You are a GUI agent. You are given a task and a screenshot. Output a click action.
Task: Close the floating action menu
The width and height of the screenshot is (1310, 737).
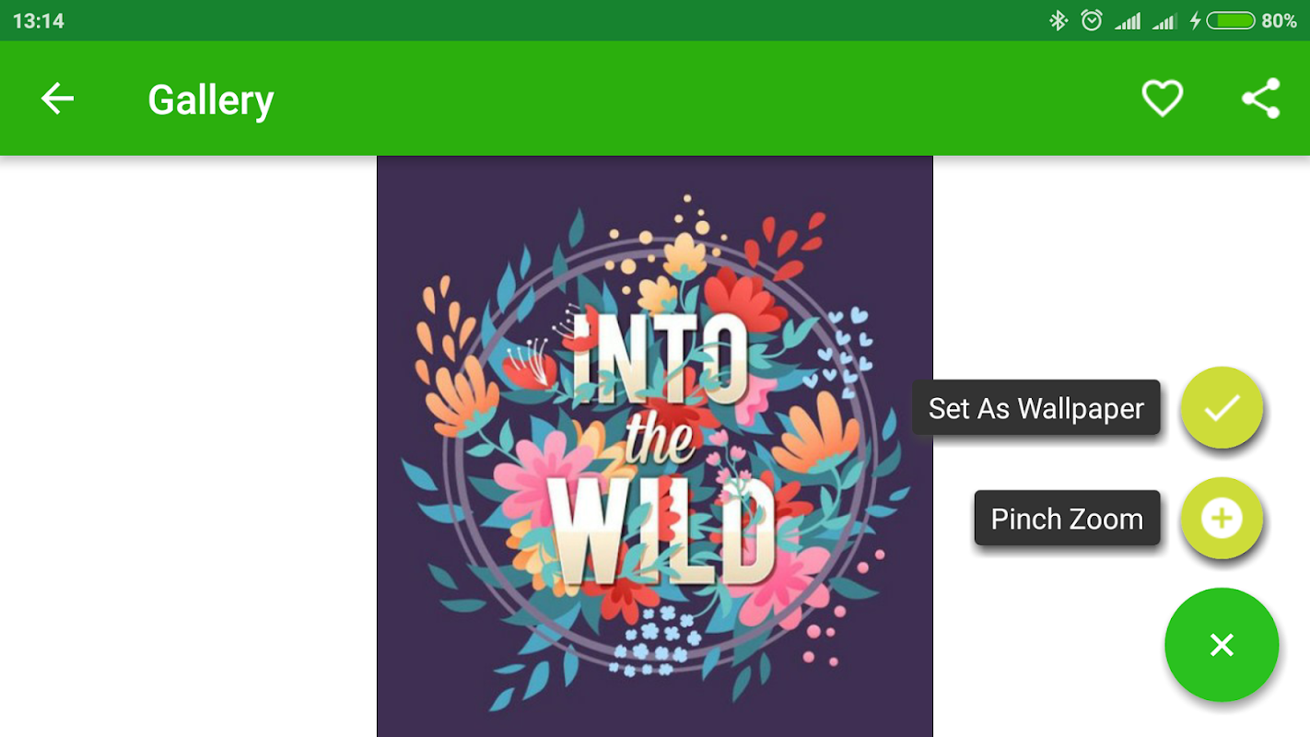point(1222,645)
